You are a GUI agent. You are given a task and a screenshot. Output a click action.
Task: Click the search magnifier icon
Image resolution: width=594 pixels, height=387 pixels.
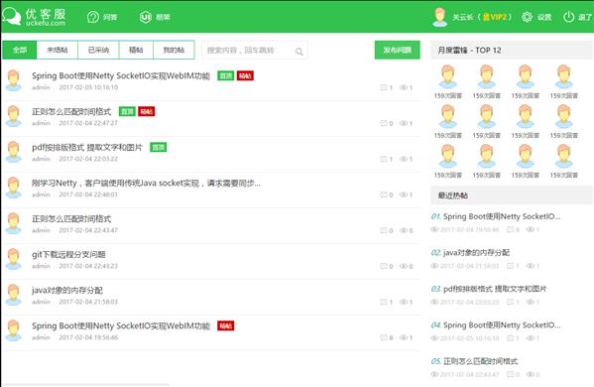point(299,52)
